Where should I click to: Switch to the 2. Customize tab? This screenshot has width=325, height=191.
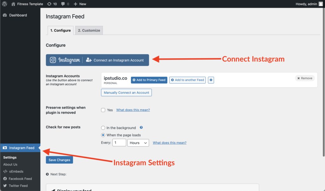click(x=89, y=30)
